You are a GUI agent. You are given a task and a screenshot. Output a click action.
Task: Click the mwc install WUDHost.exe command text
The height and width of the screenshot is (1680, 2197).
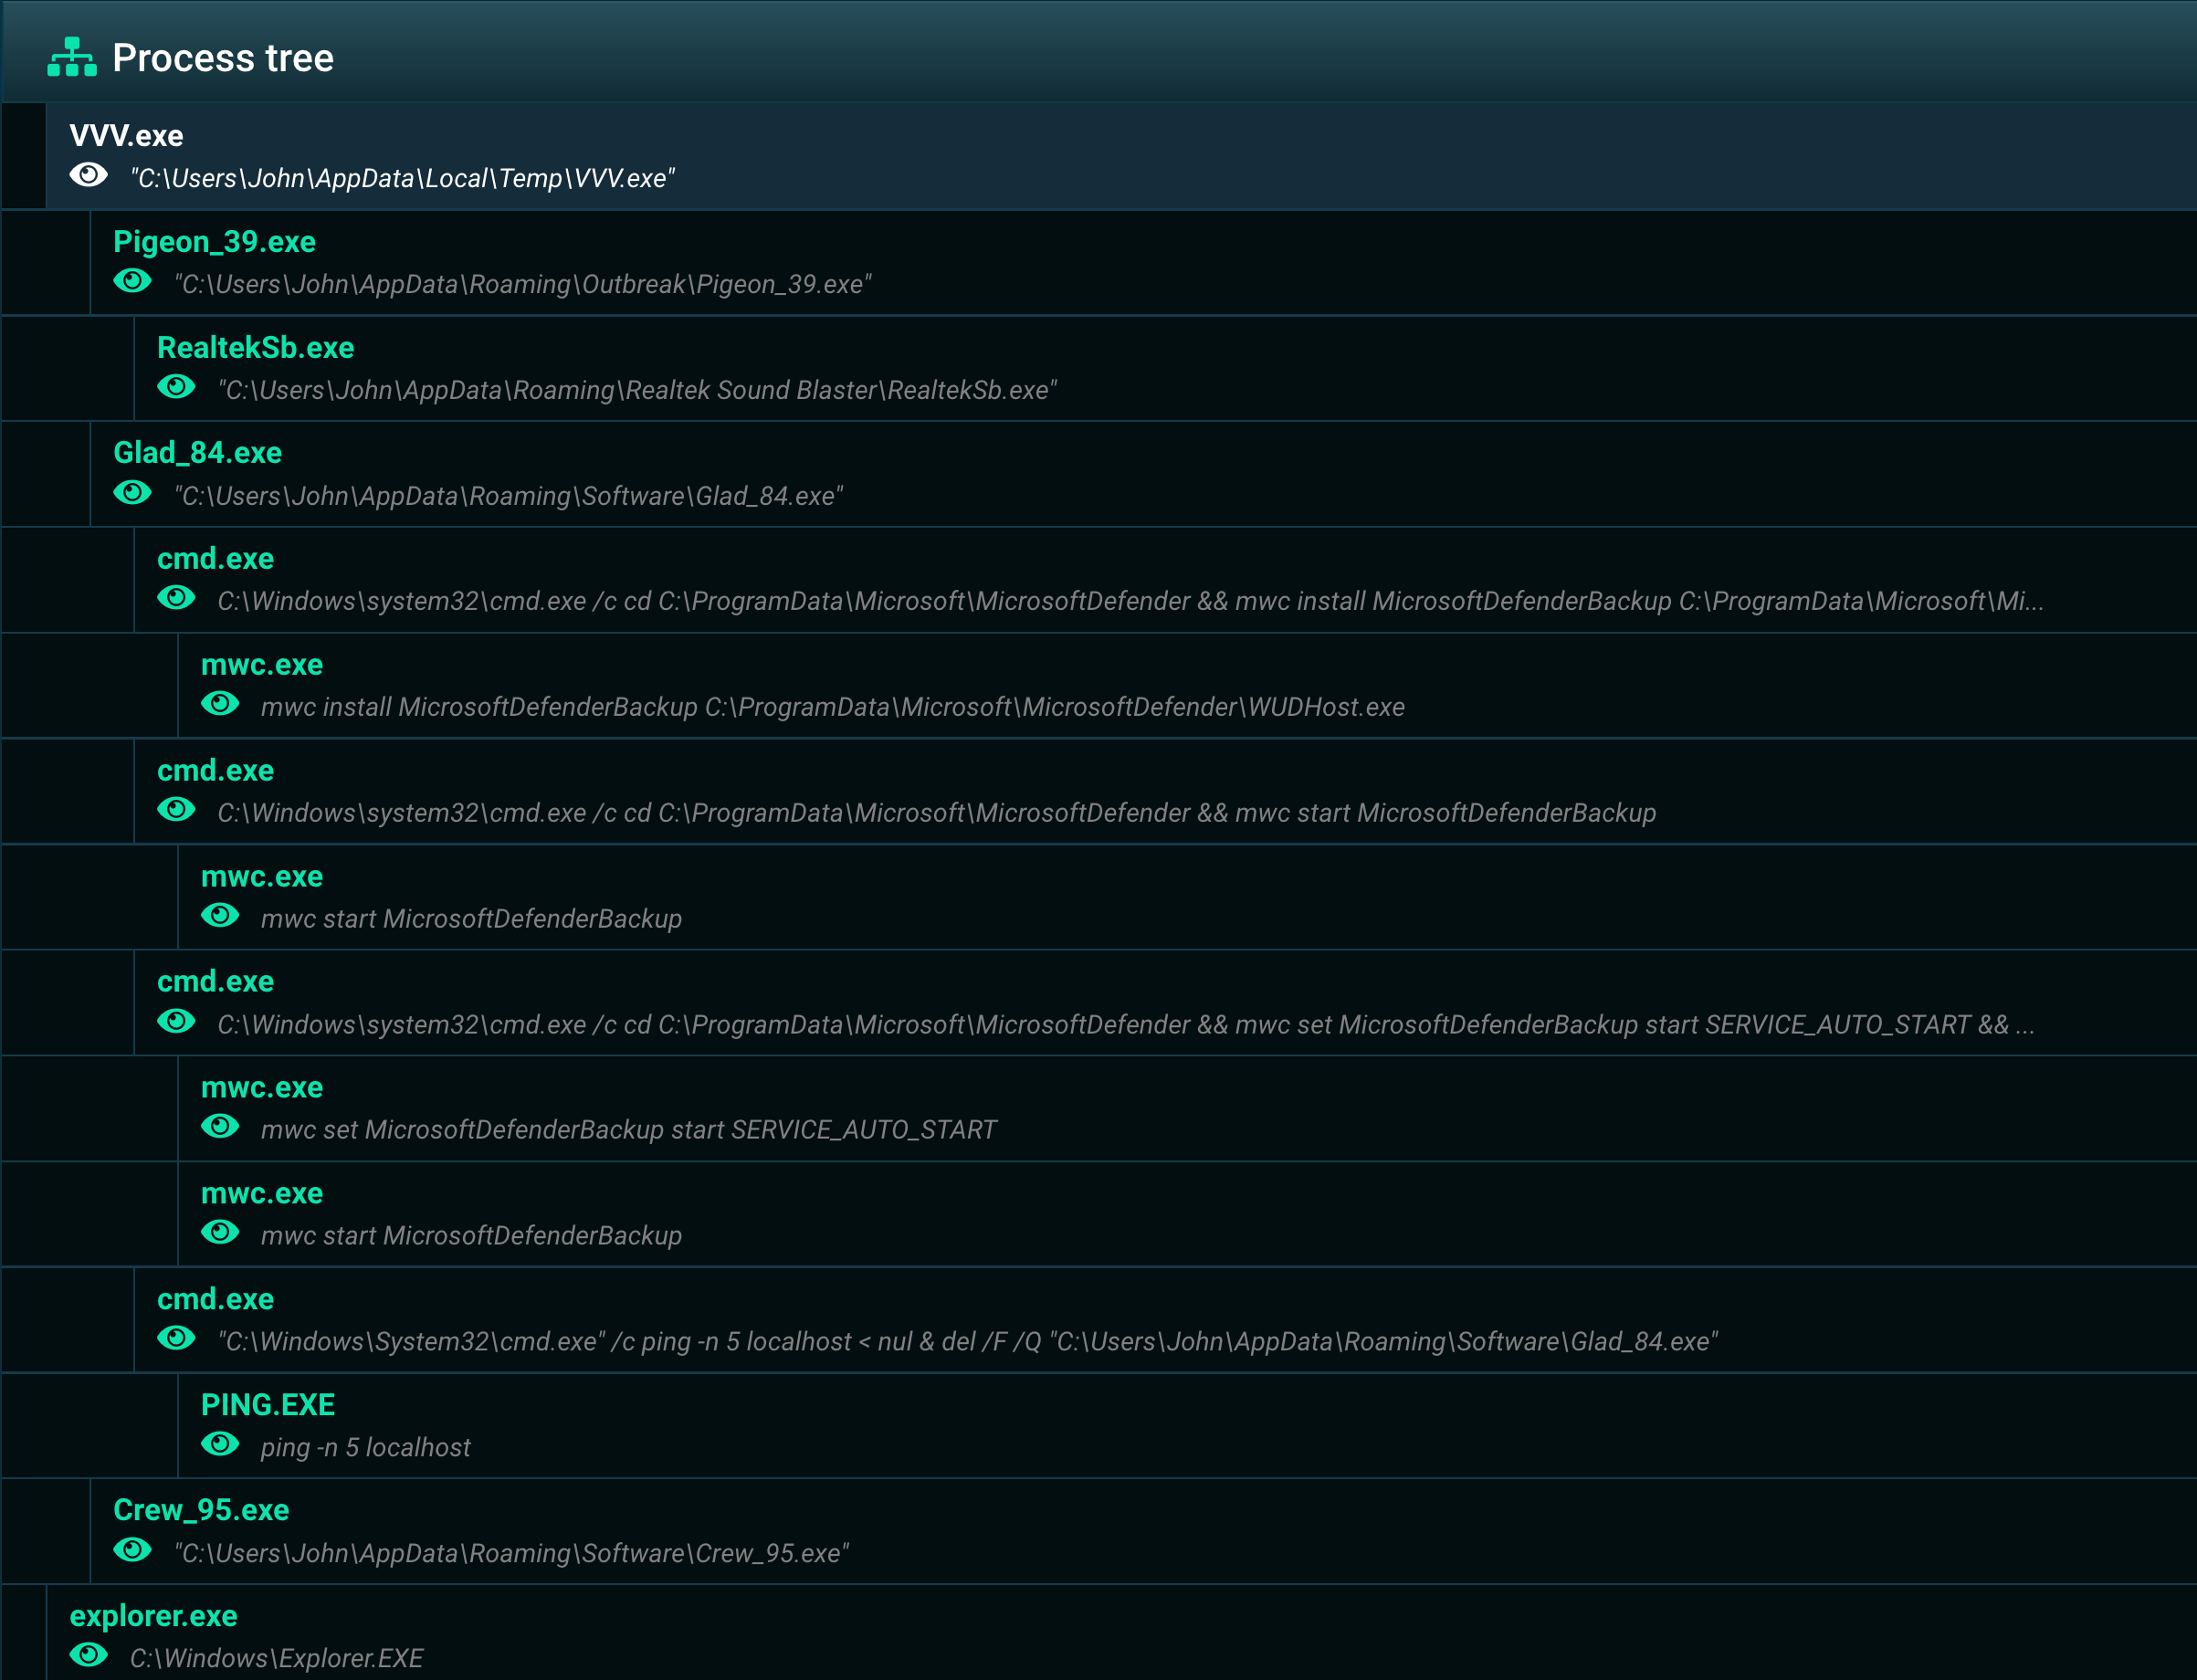click(833, 707)
